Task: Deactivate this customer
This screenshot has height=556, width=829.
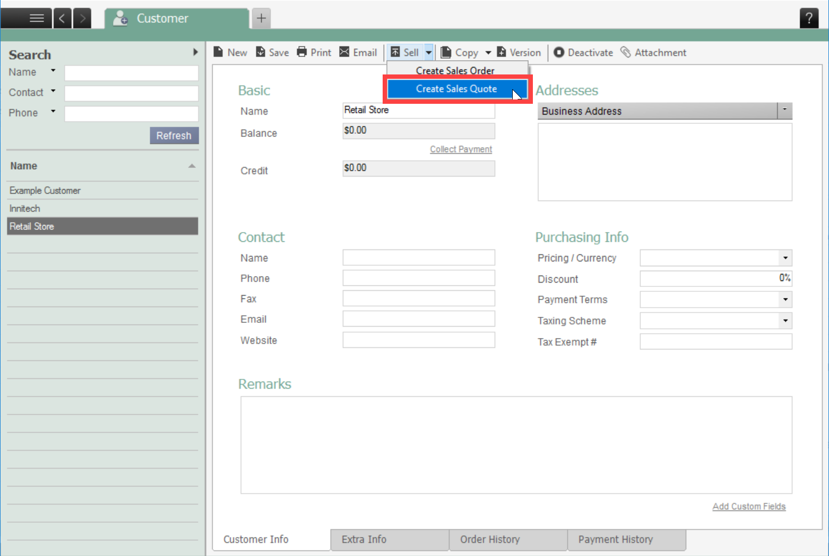Action: [x=584, y=52]
